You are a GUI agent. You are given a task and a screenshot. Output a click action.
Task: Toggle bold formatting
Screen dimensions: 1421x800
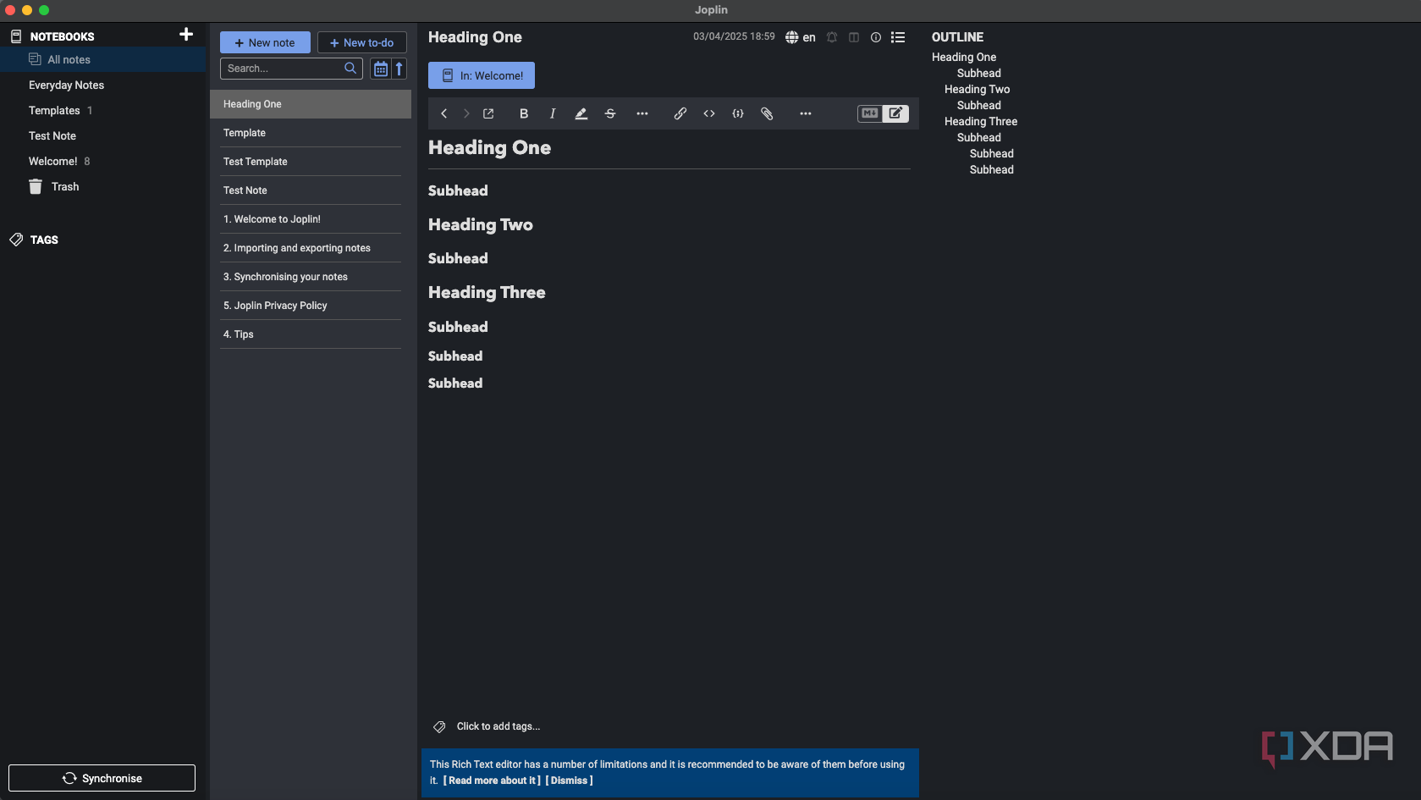click(x=524, y=113)
